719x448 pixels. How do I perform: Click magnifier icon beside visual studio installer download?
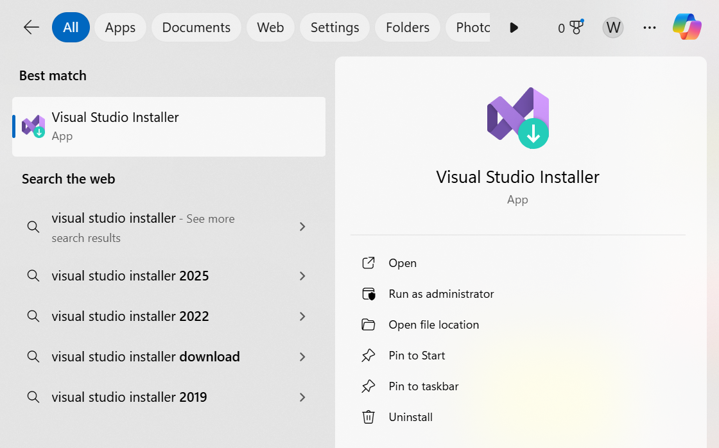click(33, 357)
